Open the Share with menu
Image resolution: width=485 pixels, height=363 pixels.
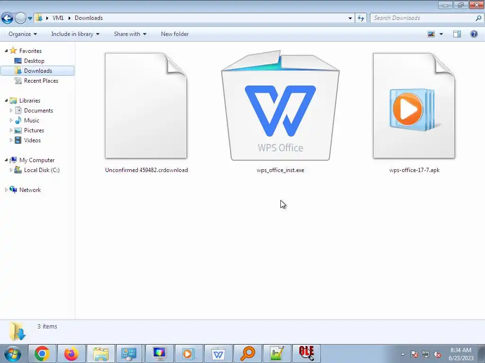[x=130, y=34]
